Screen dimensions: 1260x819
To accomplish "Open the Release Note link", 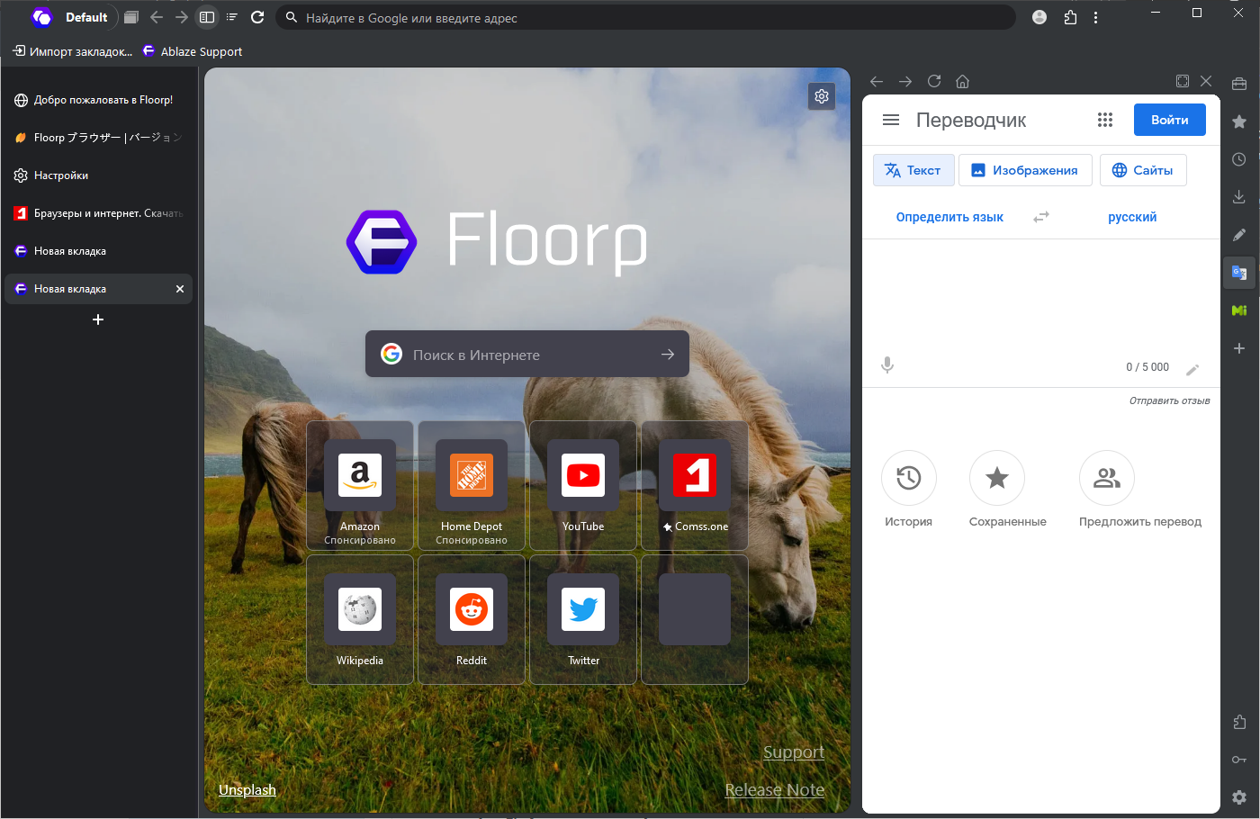I will click(x=775, y=789).
